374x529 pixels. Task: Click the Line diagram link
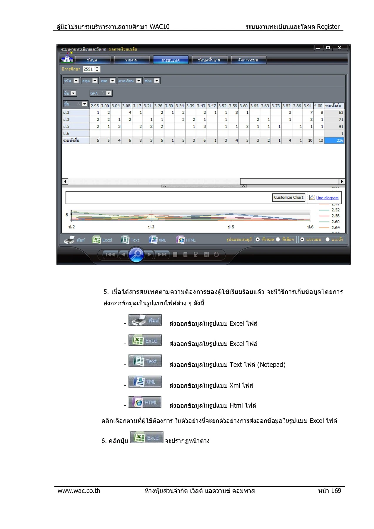(x=327, y=198)
